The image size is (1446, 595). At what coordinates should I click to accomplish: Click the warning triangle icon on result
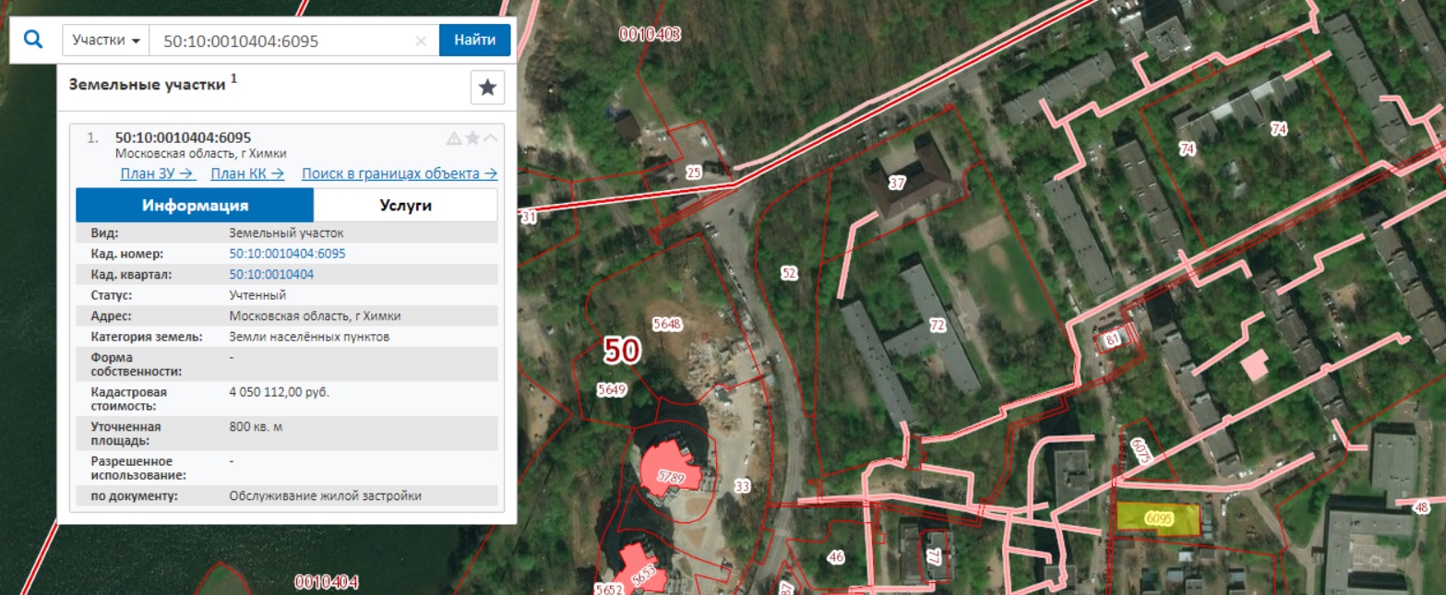click(x=453, y=138)
